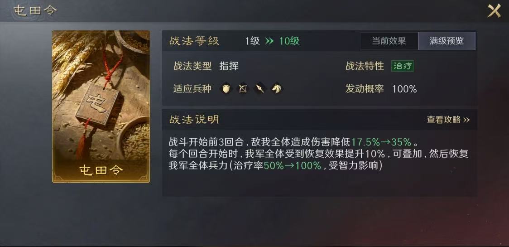This screenshot has width=509, height=247.
Task: Click the shield troop type icon
Action: [x=226, y=88]
